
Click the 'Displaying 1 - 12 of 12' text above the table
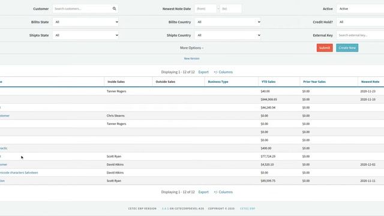[x=178, y=72]
